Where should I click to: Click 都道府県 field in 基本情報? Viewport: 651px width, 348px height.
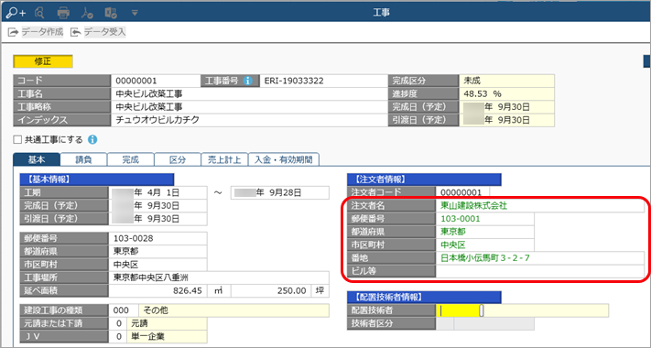click(157, 251)
